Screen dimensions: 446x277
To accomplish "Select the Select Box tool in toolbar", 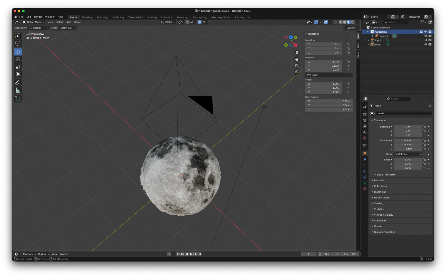I will coord(18,36).
